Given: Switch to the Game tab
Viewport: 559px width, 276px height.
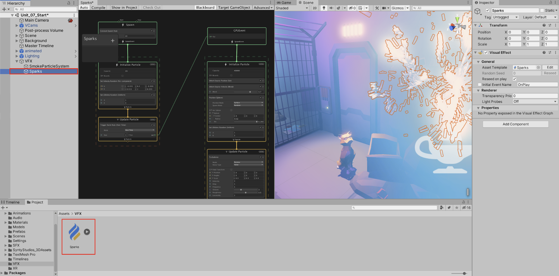Looking at the screenshot, I should [284, 3].
